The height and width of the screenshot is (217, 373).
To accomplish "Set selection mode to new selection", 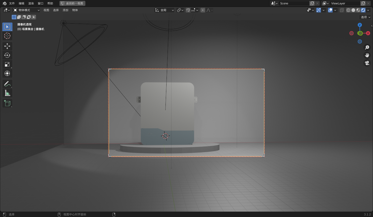I will click(x=14, y=17).
